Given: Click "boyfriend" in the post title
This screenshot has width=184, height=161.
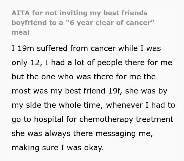Looking at the screenshot, I should click(x=29, y=23).
